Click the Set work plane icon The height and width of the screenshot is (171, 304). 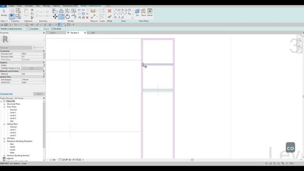pos(137,12)
